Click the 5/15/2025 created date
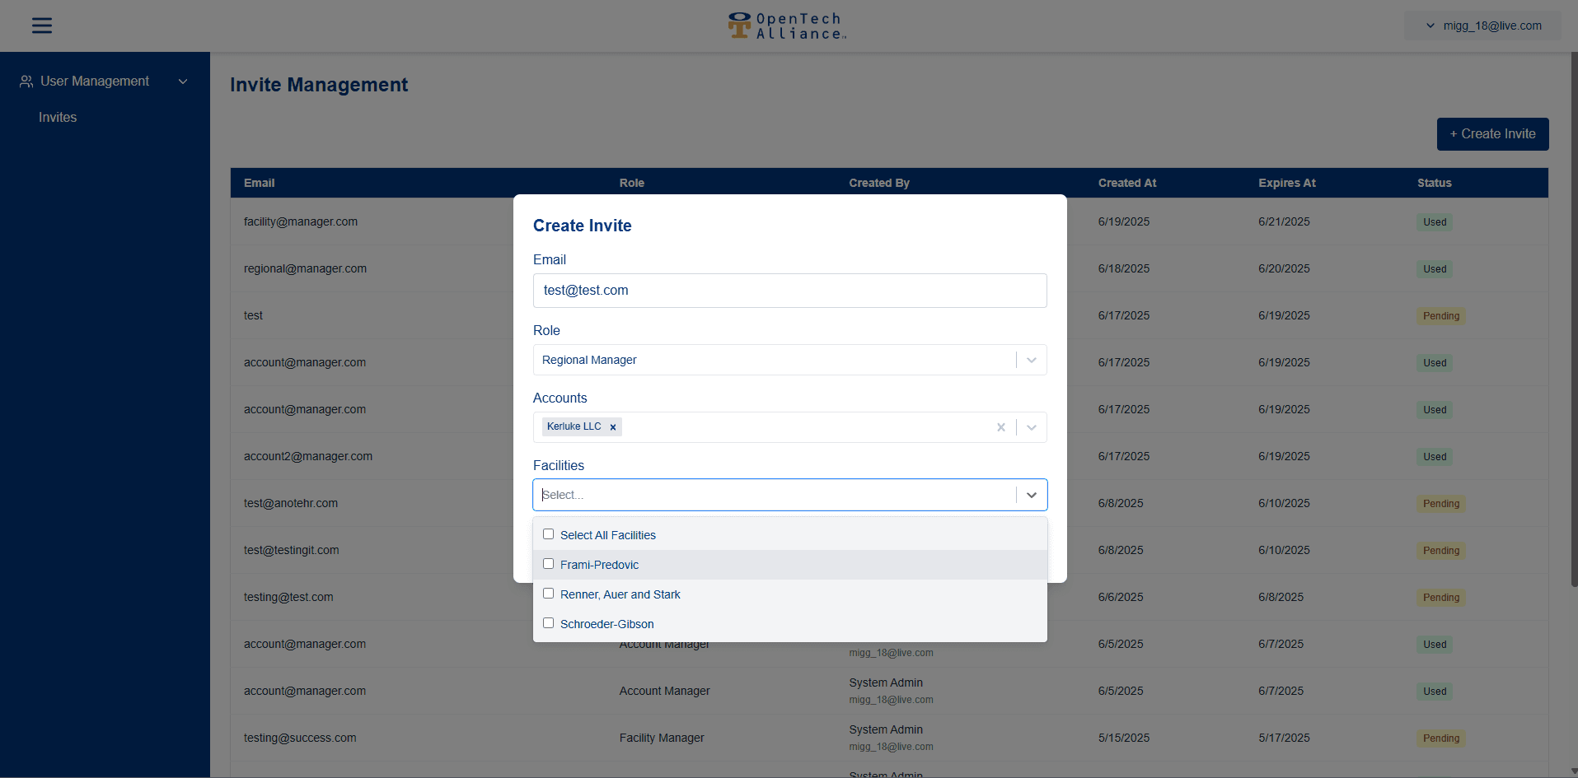The width and height of the screenshot is (1578, 778). (1124, 738)
